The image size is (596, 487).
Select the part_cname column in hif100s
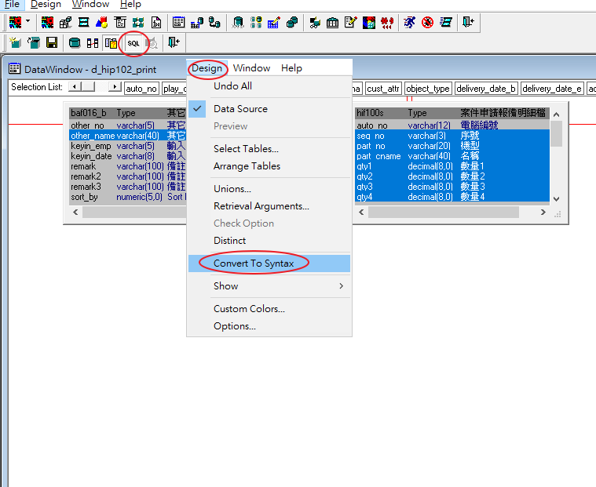452,156
